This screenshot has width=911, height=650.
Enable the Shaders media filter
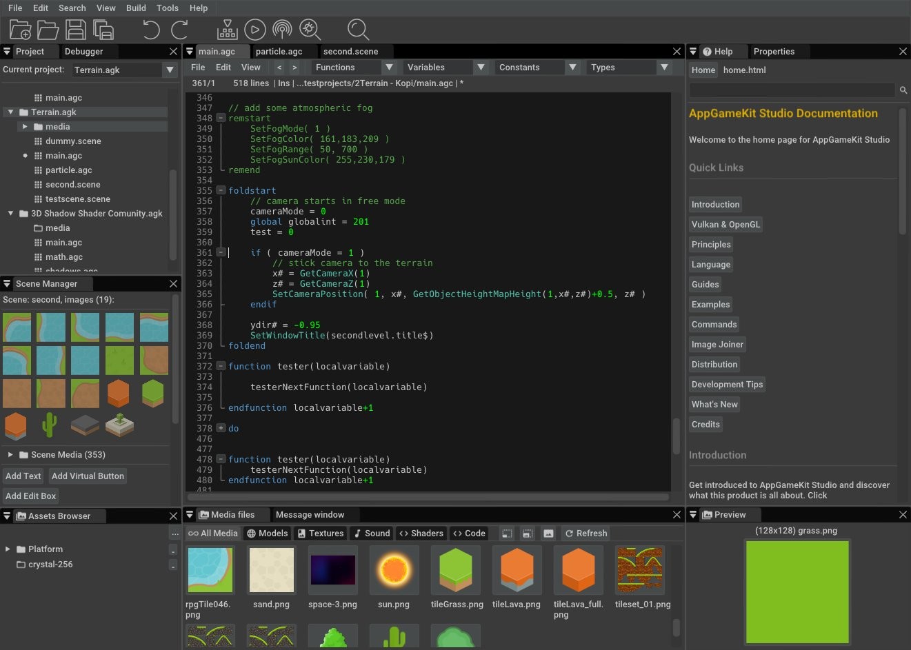[421, 534]
